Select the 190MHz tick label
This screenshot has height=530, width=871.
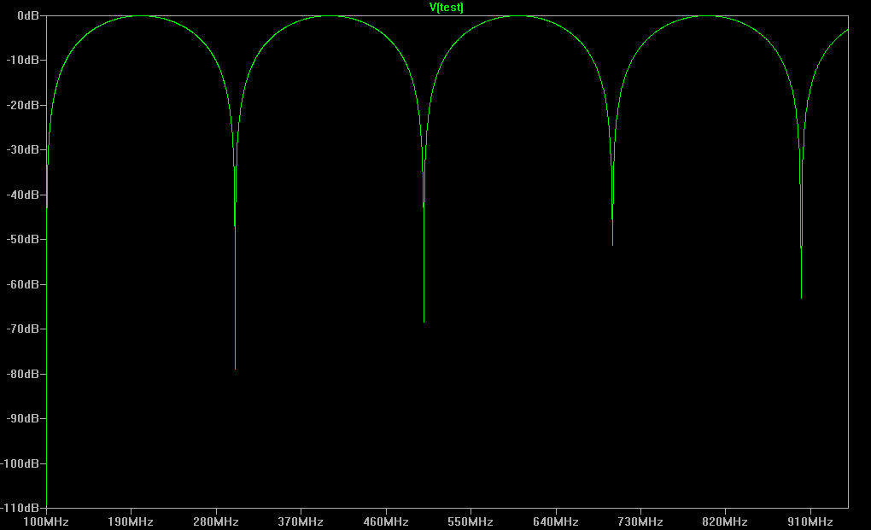[x=131, y=521]
